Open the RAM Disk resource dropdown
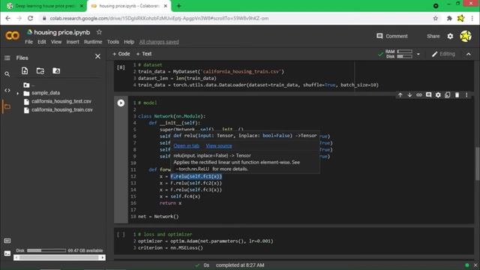 (418, 54)
